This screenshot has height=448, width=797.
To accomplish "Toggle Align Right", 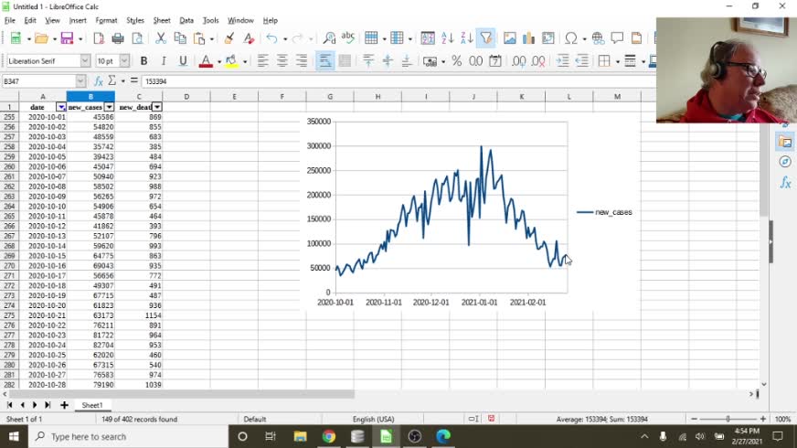I will click(x=302, y=61).
